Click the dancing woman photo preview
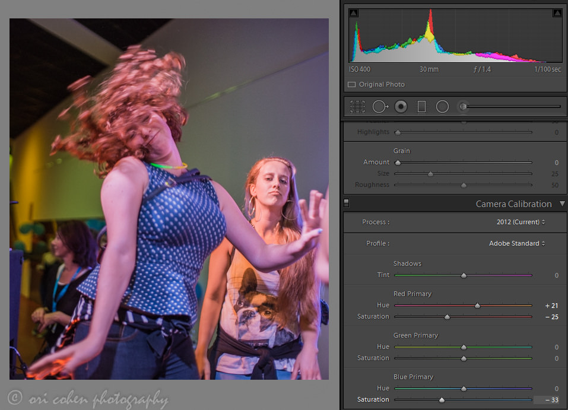The width and height of the screenshot is (568, 410). 169,199
